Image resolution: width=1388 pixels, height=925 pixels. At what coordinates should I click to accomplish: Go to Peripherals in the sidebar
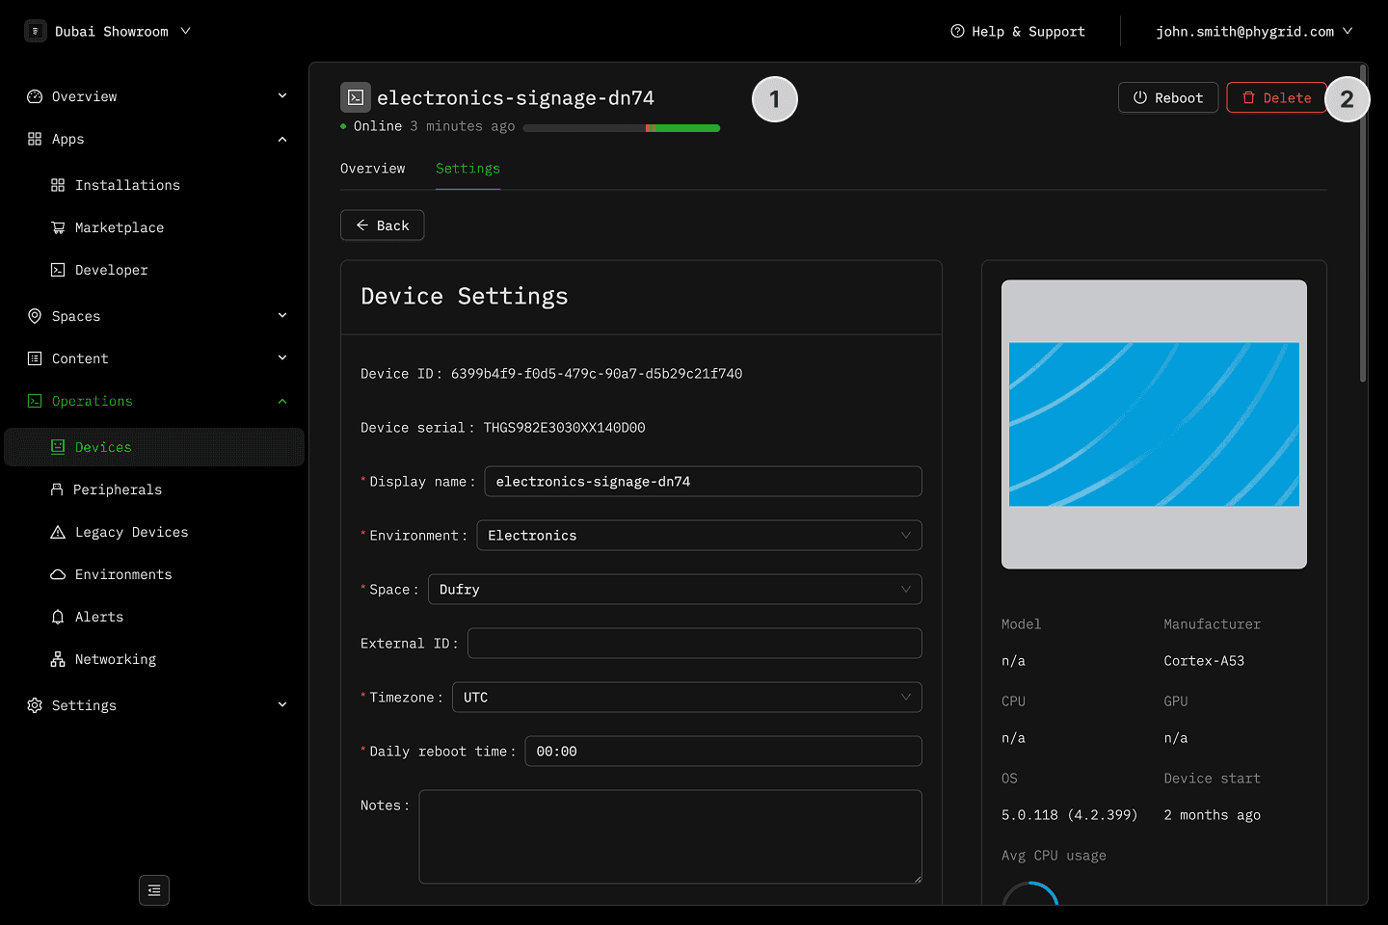[x=154, y=489]
